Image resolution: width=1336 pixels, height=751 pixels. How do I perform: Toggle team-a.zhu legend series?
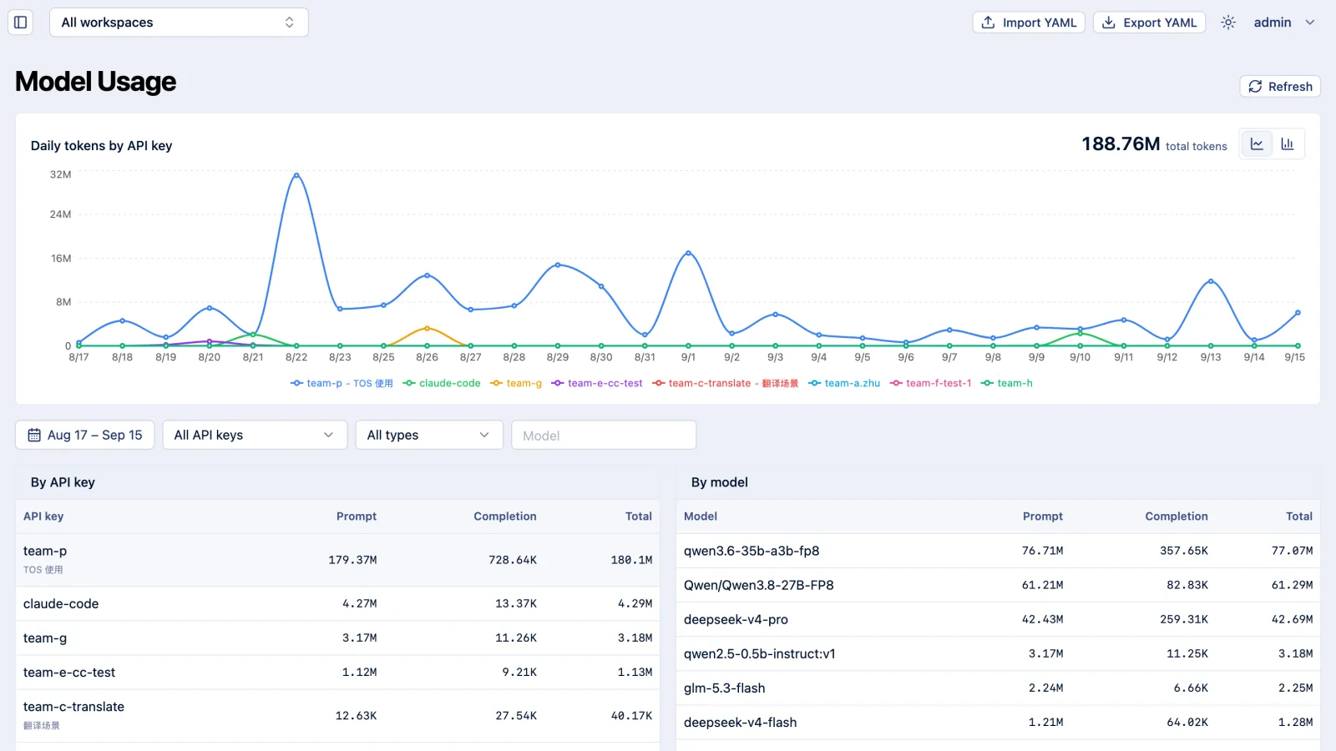[844, 383]
